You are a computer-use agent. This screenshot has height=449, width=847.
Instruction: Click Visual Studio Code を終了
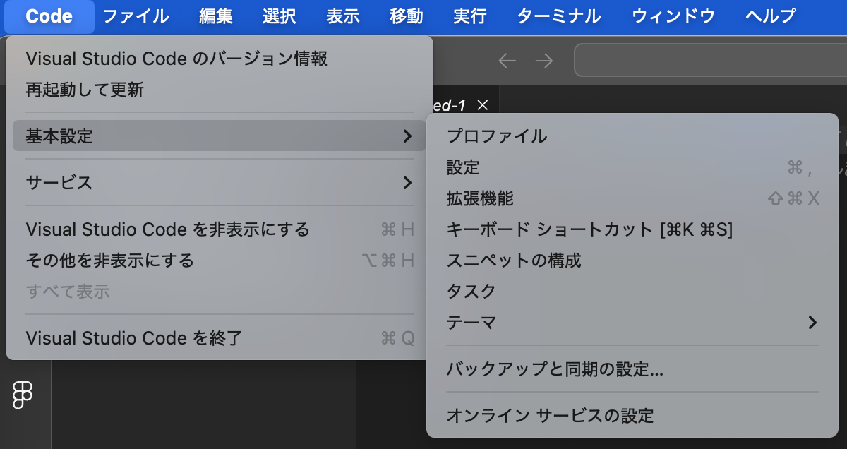(134, 338)
